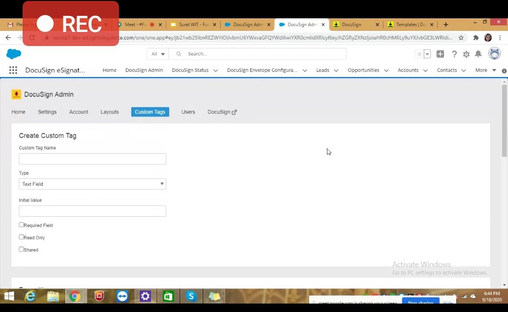Open the Account admin tab
Image resolution: width=508 pixels, height=312 pixels.
[x=79, y=112]
